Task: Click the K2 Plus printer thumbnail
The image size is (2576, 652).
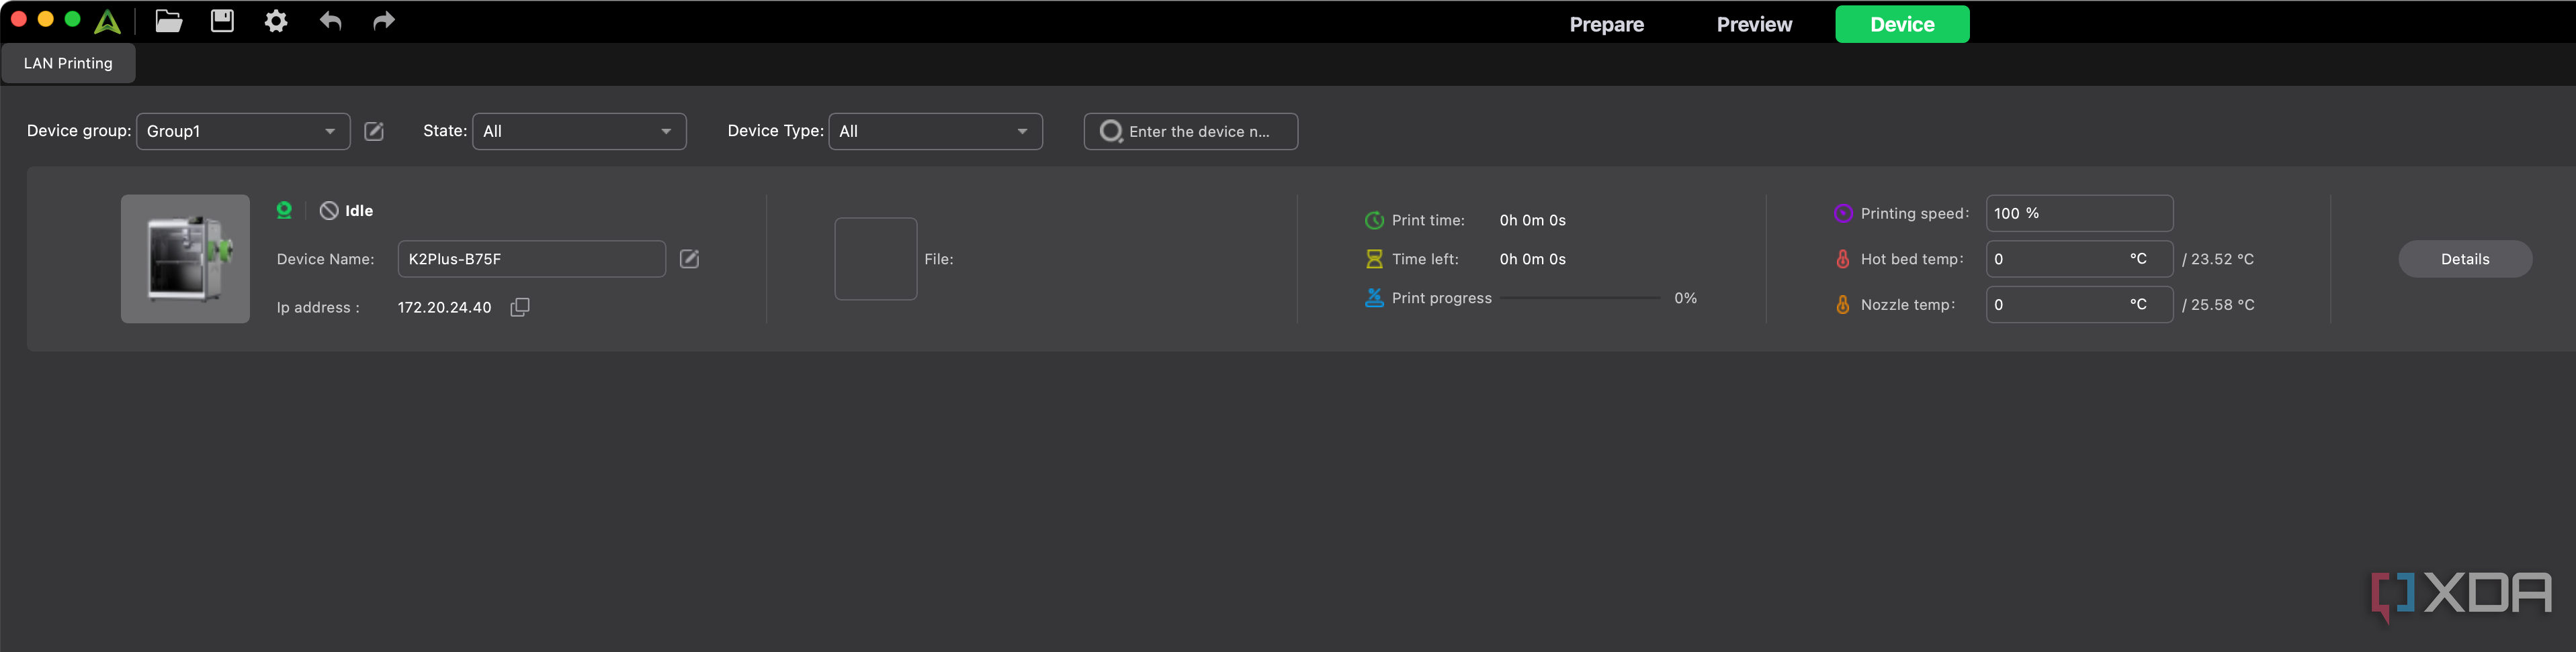Action: [185, 259]
